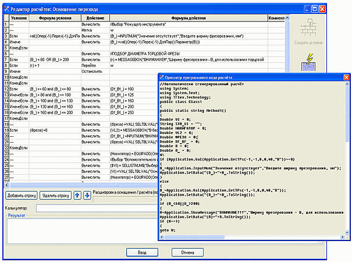Image resolution: width=352 pixels, height=262 pixels.
Task: Click the '(B_) > 160 and (B_) <= 200' cell
Action: [55, 112]
